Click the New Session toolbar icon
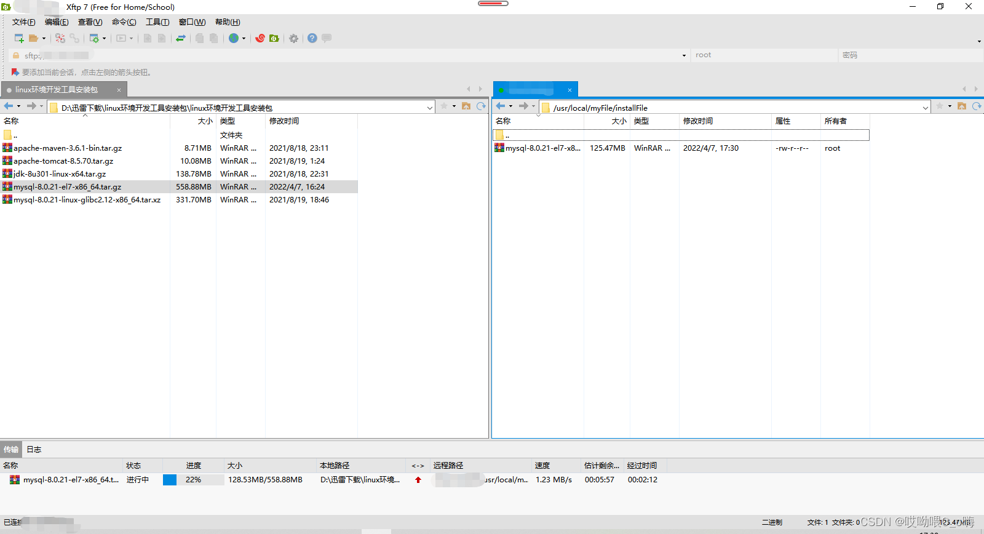This screenshot has height=534, width=984. [x=19, y=38]
